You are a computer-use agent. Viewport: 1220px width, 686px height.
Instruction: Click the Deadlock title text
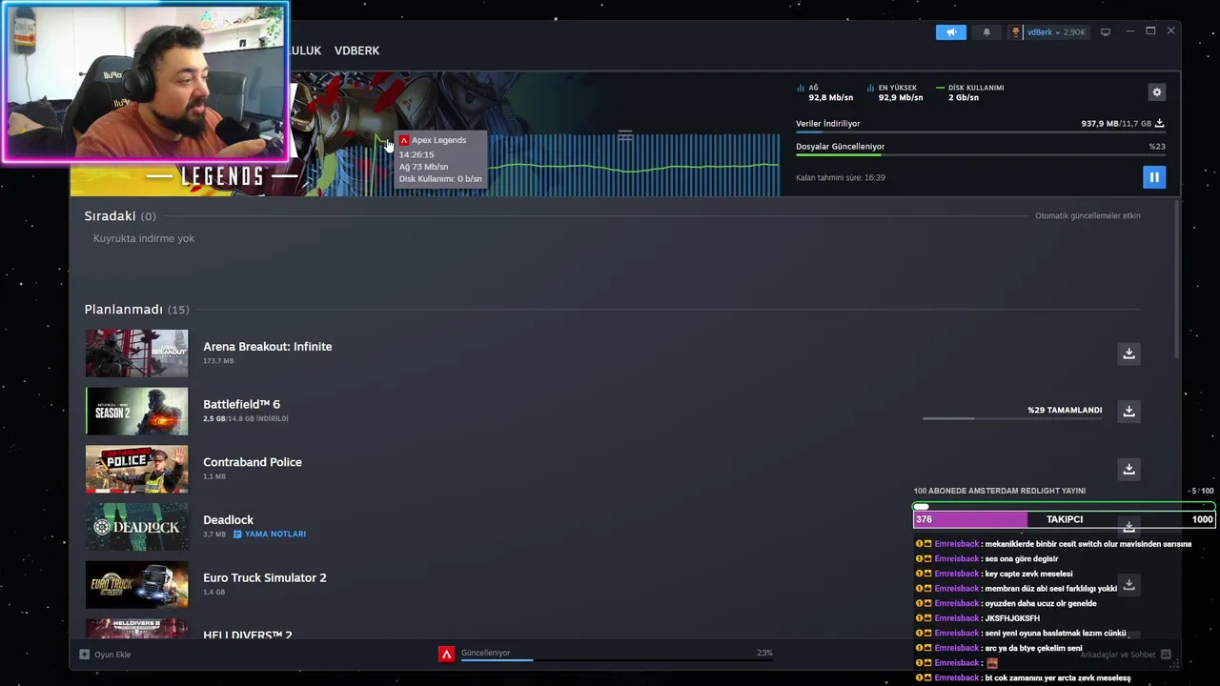(x=228, y=520)
